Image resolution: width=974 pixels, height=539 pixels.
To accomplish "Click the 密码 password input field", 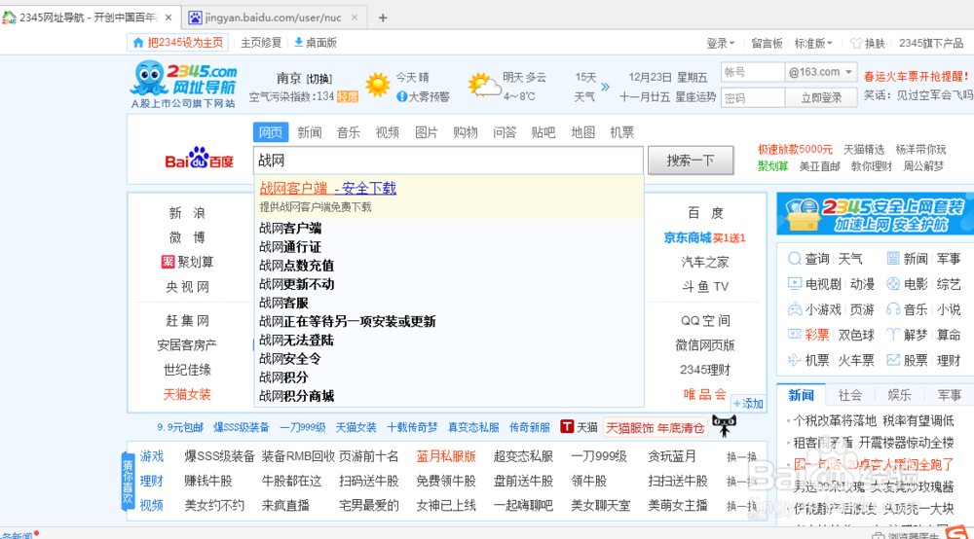I will (x=753, y=97).
